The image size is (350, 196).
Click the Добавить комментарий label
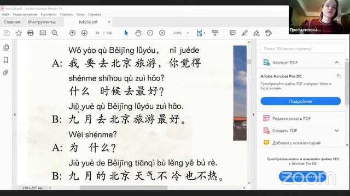tap(296, 143)
